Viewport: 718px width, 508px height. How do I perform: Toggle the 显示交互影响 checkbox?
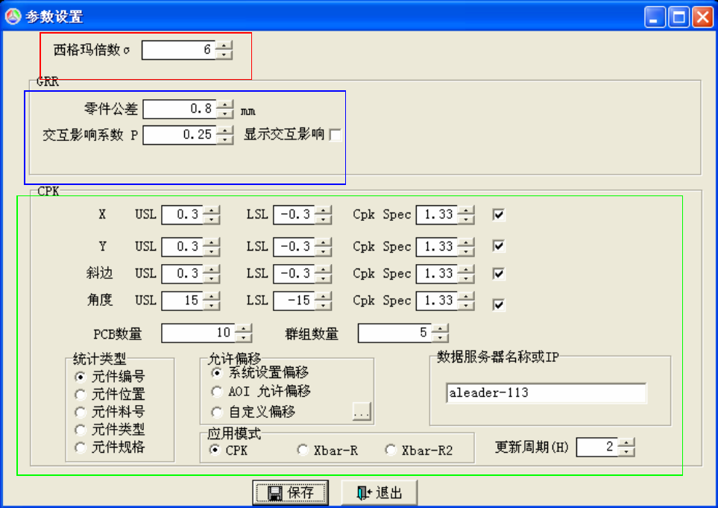coord(336,135)
